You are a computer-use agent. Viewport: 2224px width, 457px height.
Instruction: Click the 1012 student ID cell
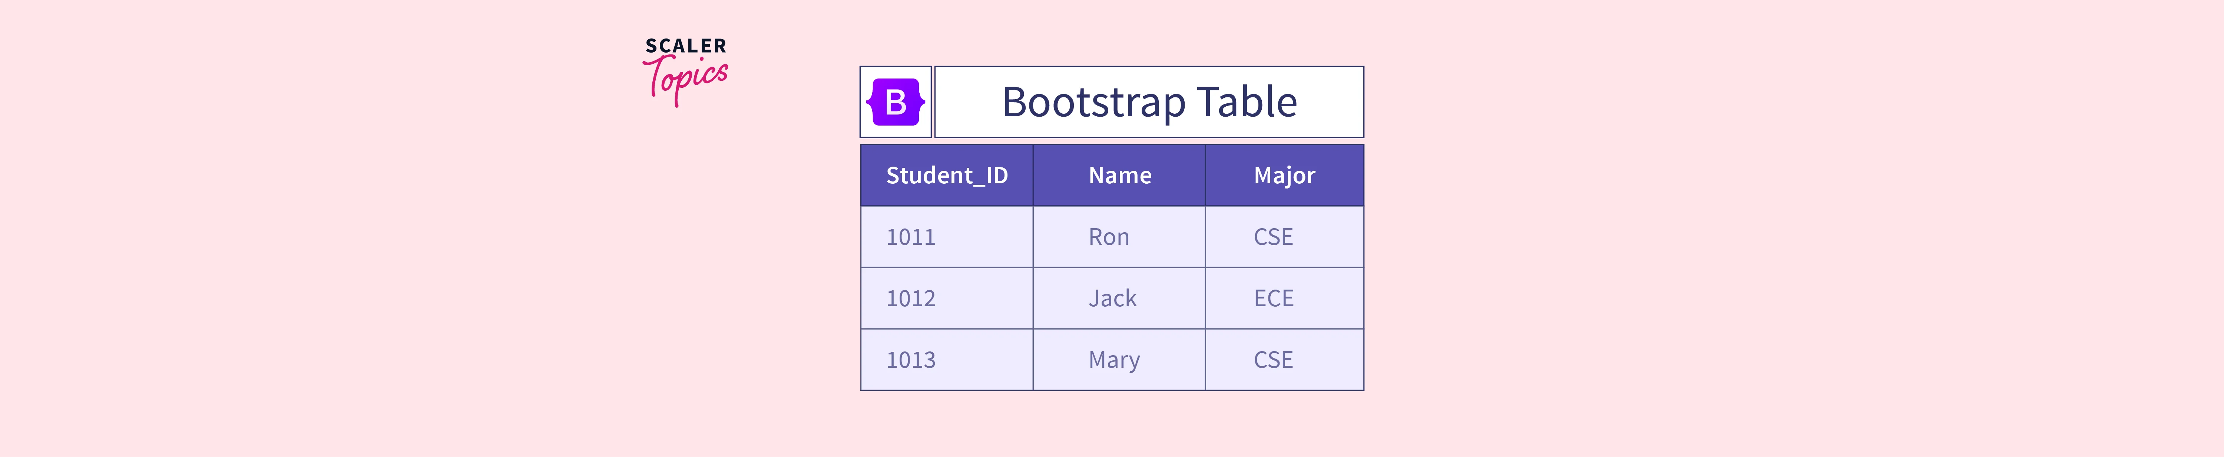(911, 298)
